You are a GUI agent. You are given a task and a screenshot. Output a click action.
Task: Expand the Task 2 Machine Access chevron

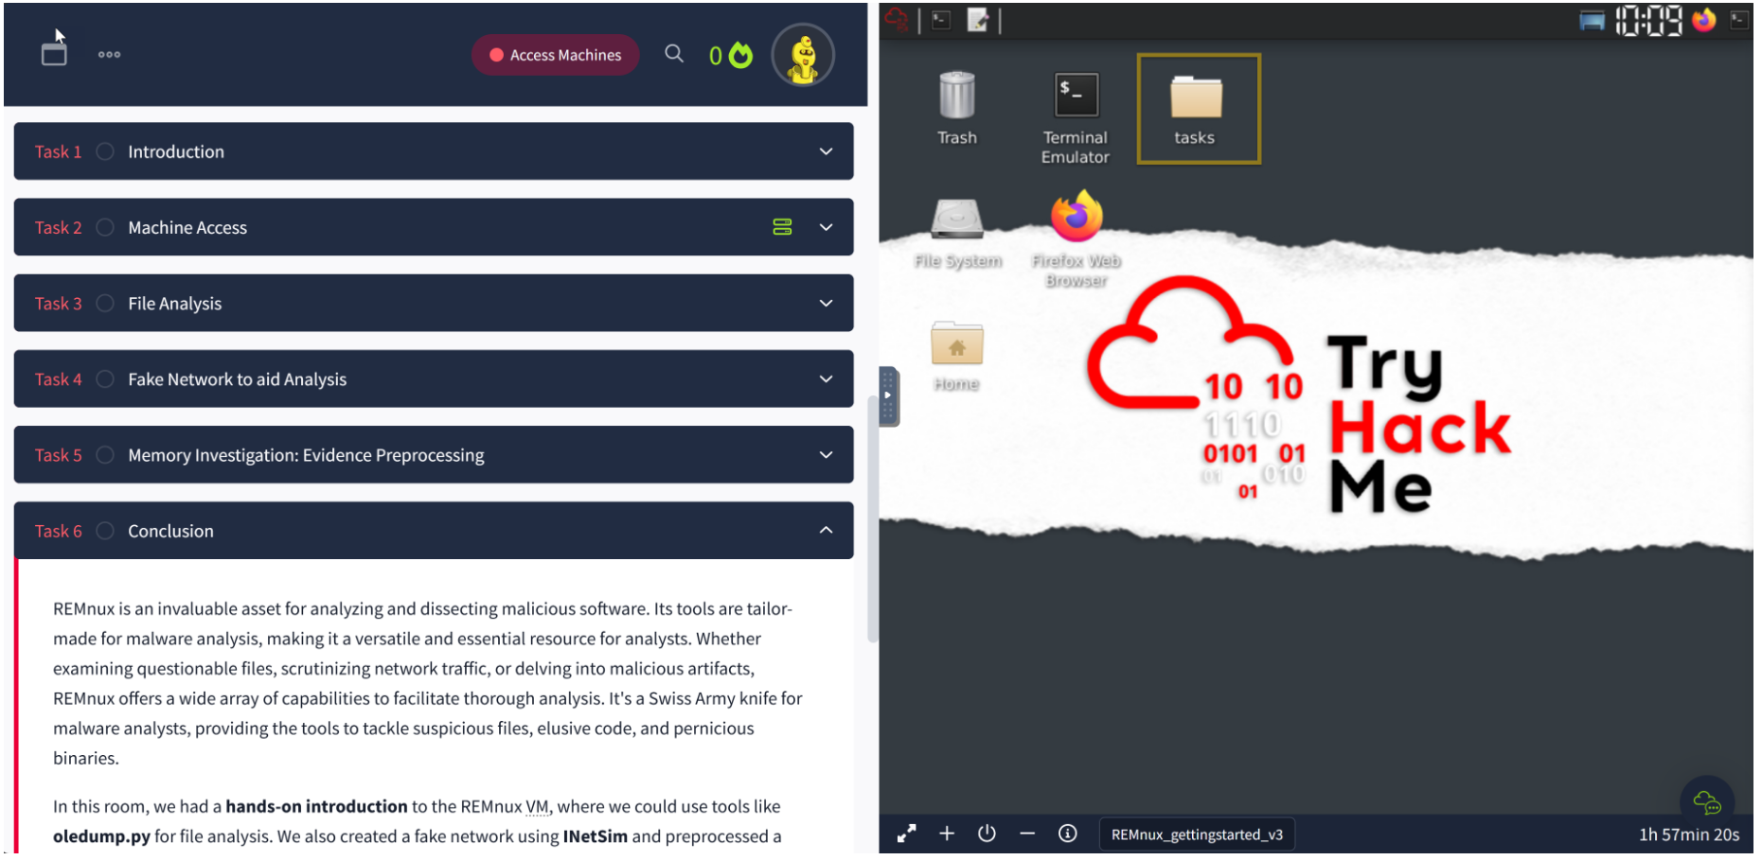[x=827, y=227]
